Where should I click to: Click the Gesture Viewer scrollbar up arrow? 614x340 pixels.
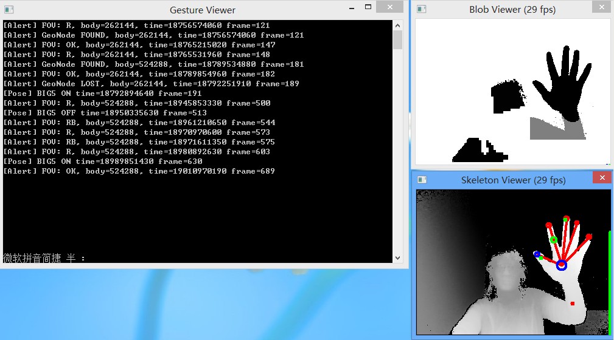tap(397, 25)
